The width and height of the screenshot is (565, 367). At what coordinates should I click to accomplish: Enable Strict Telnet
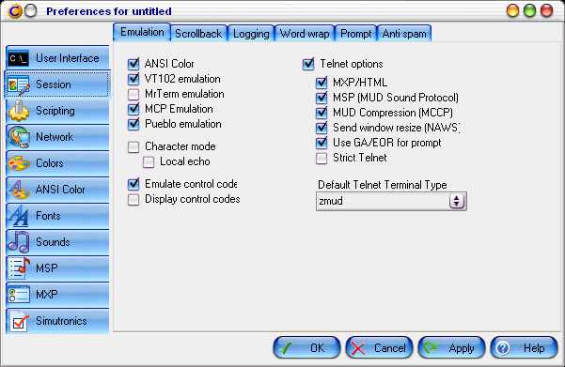click(322, 158)
